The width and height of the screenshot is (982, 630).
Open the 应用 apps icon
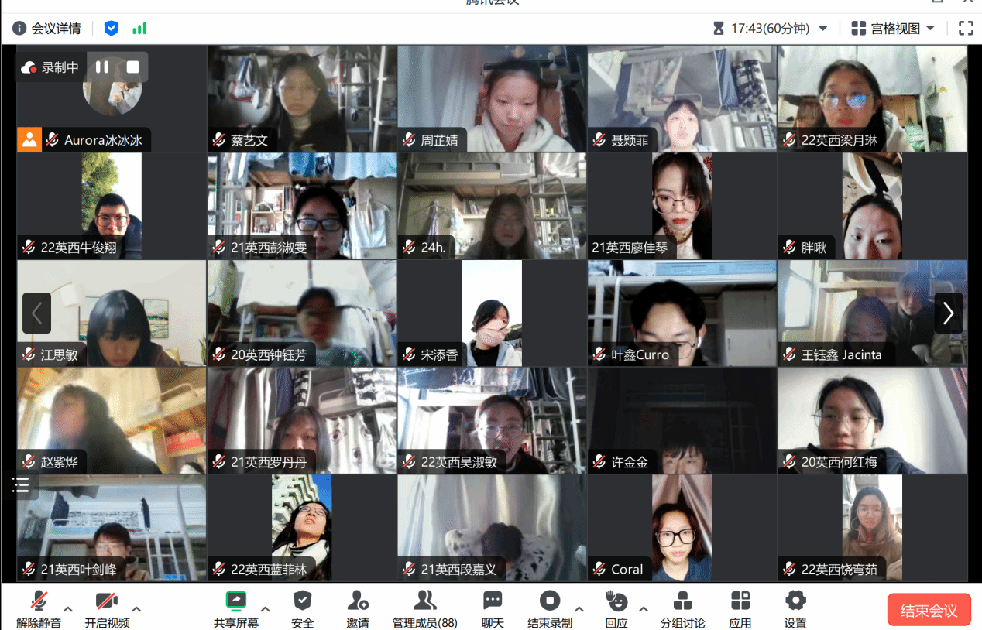pyautogui.click(x=740, y=601)
